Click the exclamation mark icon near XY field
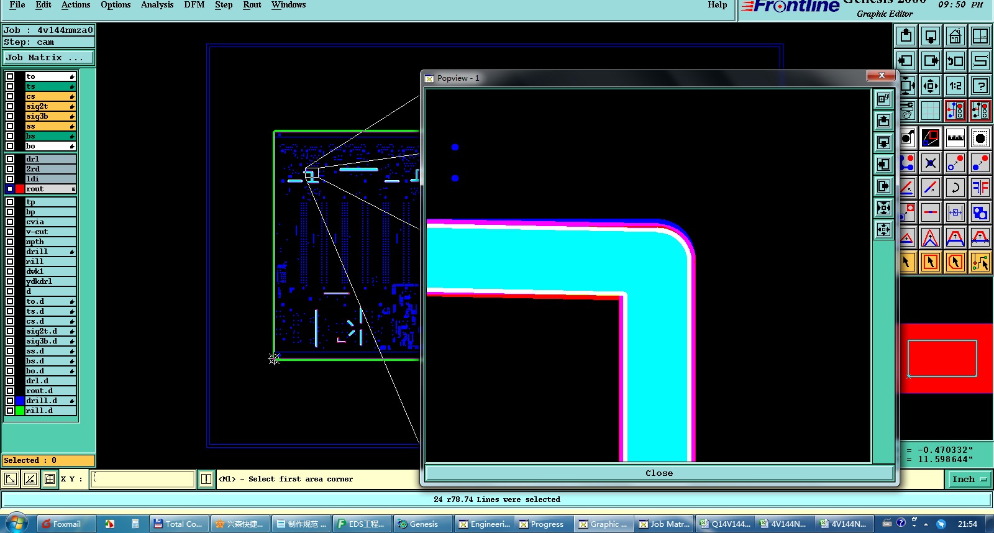This screenshot has height=533, width=994. 206,479
